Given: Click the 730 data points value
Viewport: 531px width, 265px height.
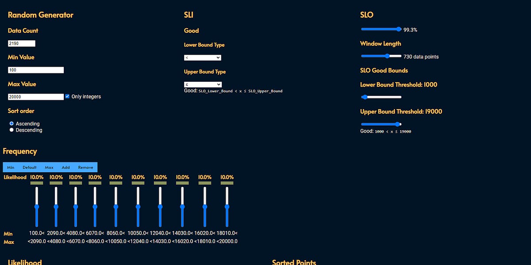Looking at the screenshot, I should point(421,57).
